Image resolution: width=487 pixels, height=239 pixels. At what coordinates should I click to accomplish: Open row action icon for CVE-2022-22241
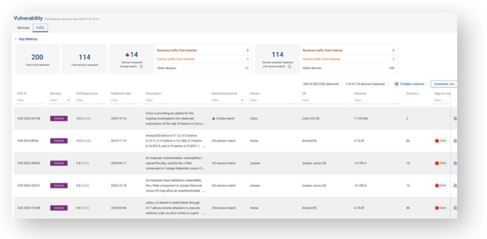[455, 185]
